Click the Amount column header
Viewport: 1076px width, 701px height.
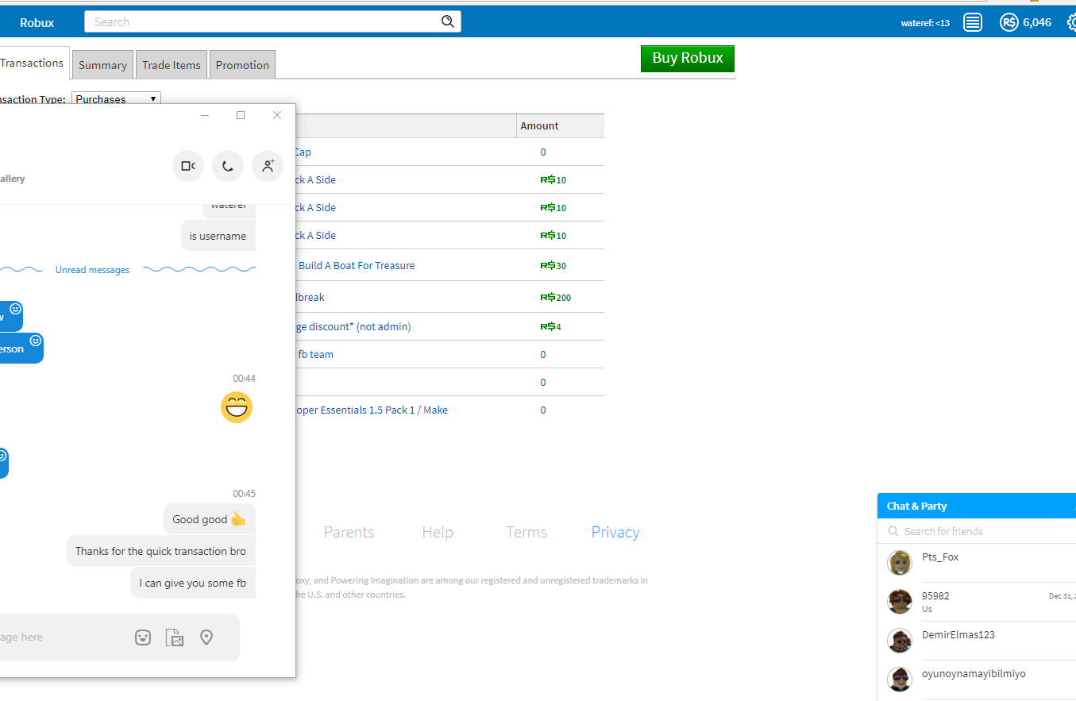tap(561, 125)
